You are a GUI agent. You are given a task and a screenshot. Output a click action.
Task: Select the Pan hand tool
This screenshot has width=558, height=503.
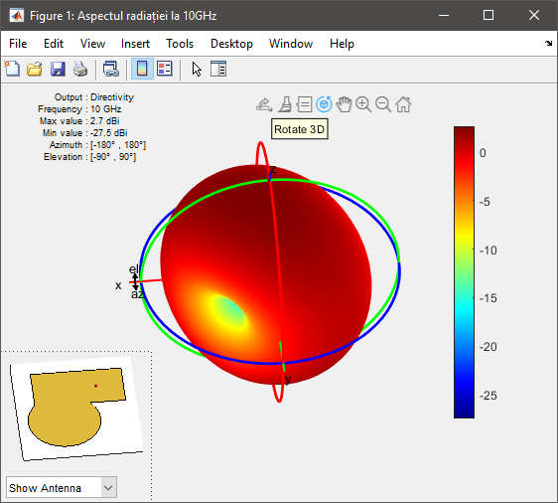point(344,104)
